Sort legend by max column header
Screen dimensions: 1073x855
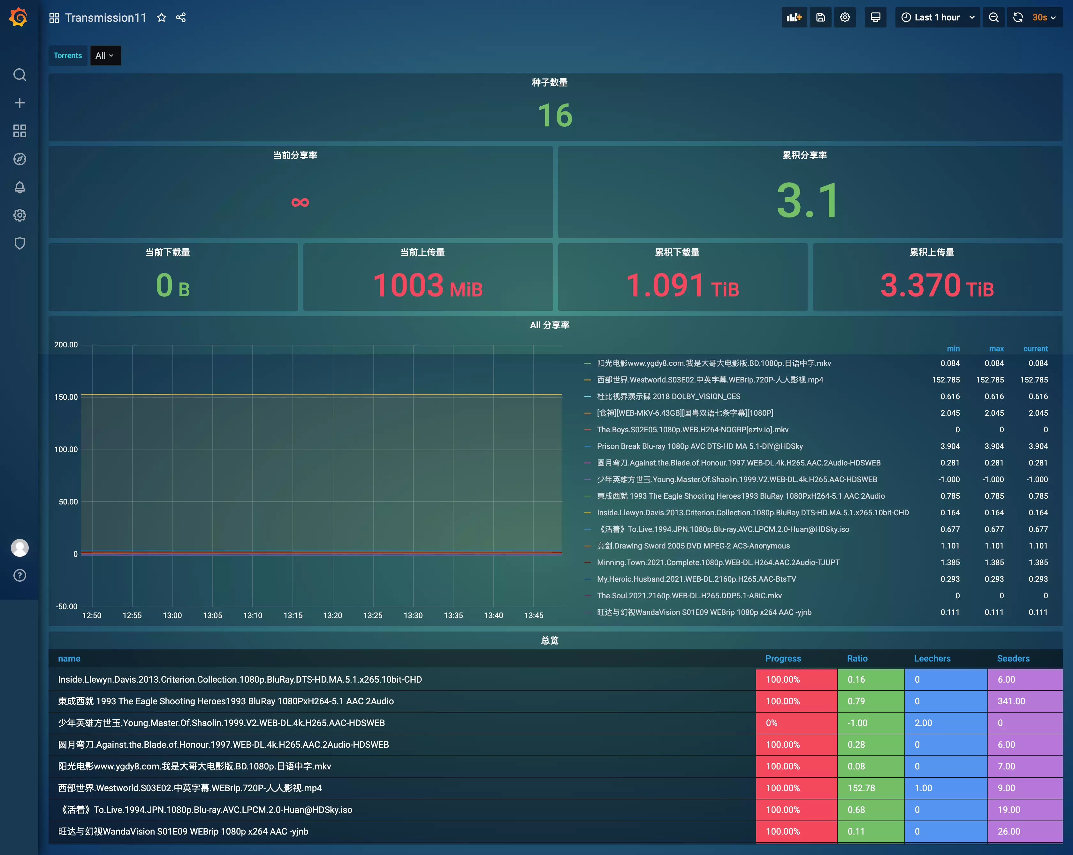[x=996, y=349]
